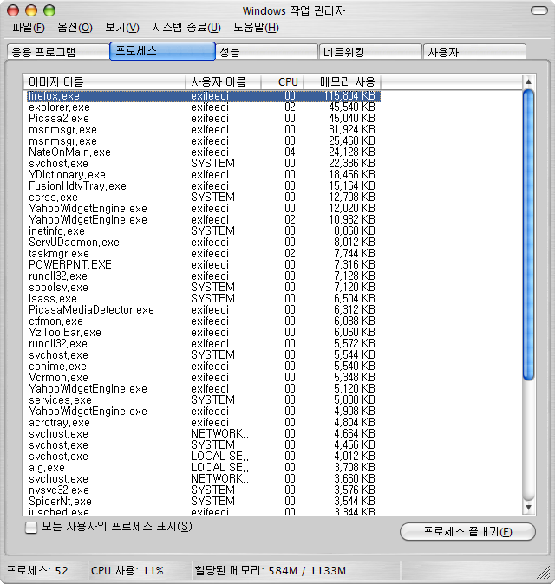Select the Picasa2.exe process row
Screen dimensions: 555x584
tap(204, 119)
